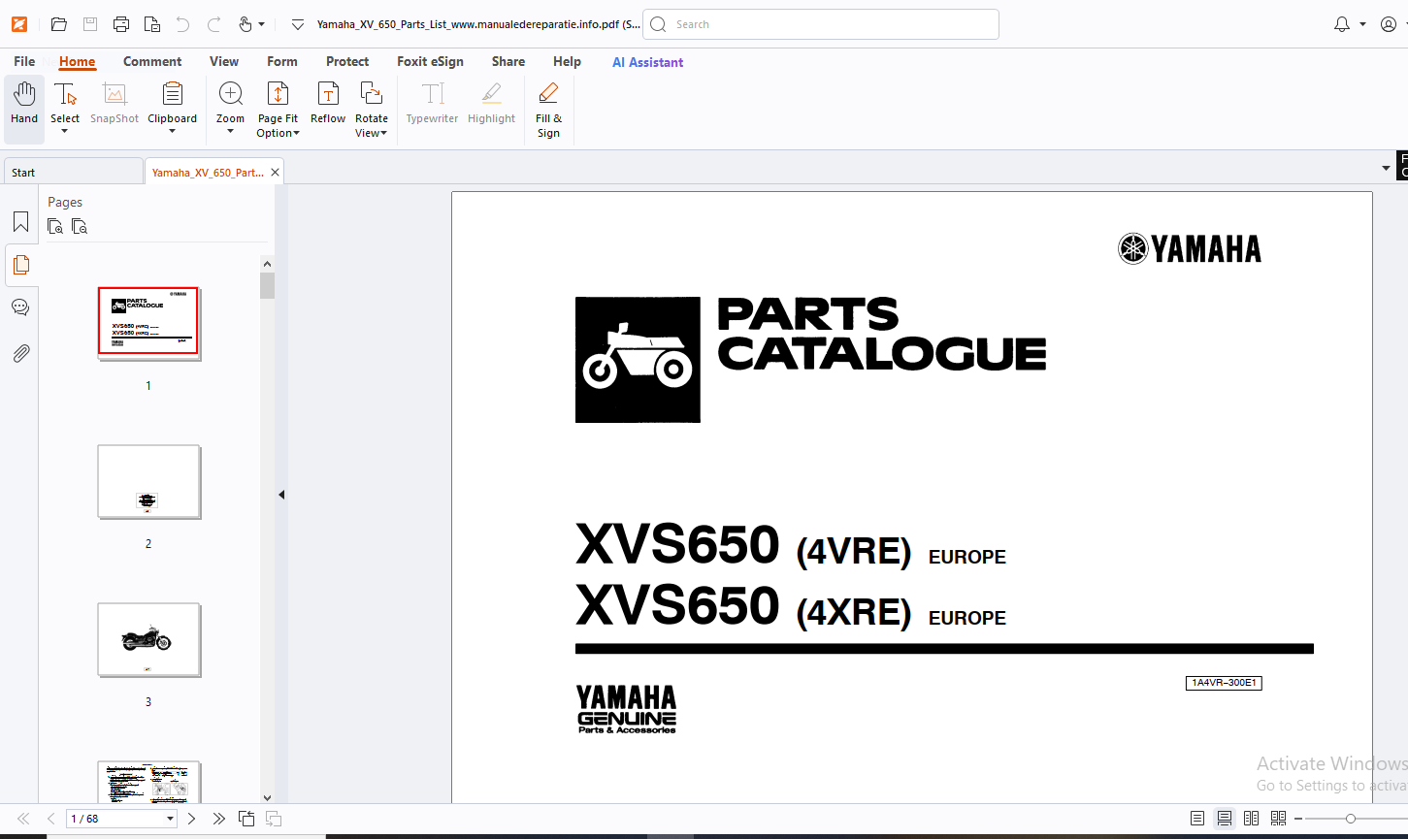
Task: Click the Save As icon next to Print
Action: coord(152,24)
